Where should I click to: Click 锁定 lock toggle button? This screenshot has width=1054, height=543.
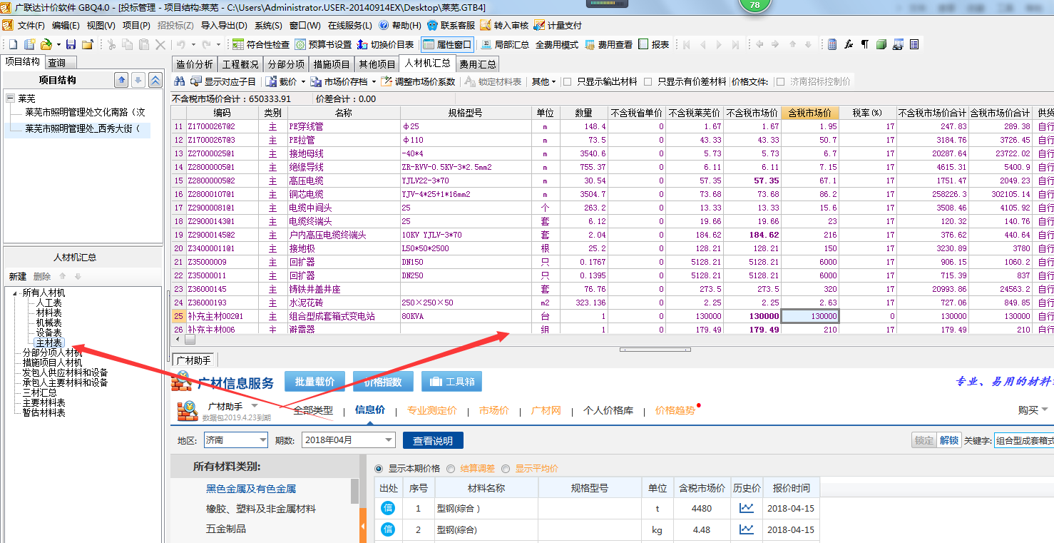pyautogui.click(x=923, y=440)
